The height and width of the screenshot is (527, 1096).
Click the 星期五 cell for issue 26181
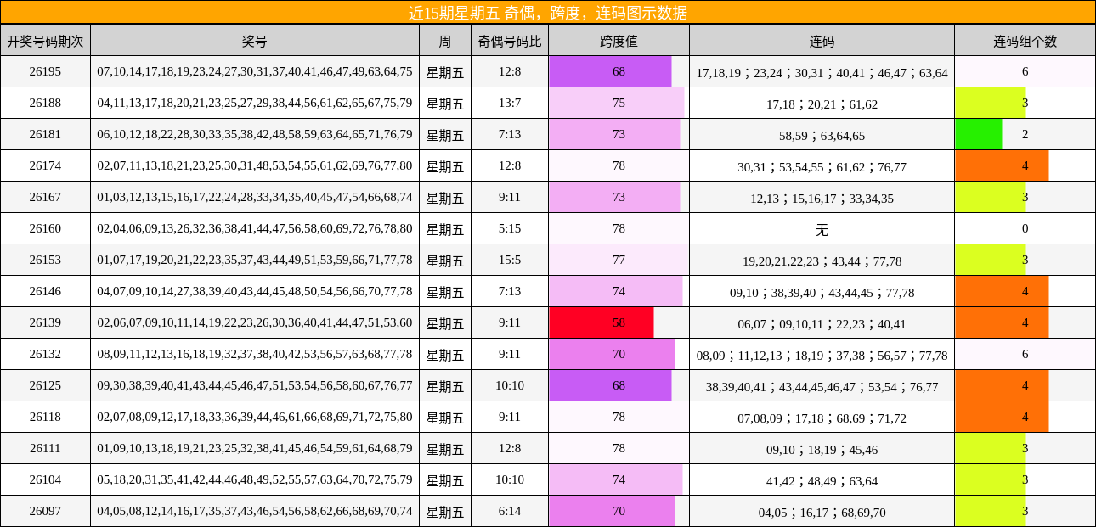[445, 135]
